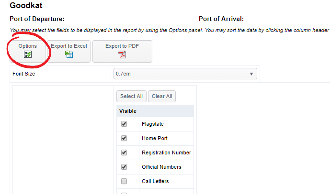Enable the Call Letters checkbox
Screen dimensions: 330x196
click(x=124, y=181)
